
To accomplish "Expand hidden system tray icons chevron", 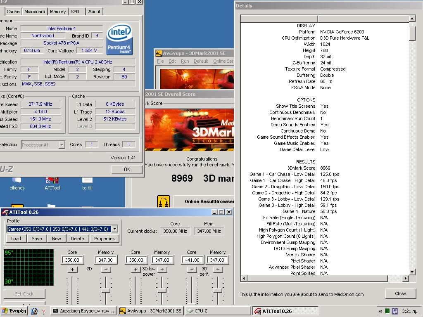I will point(380,311).
